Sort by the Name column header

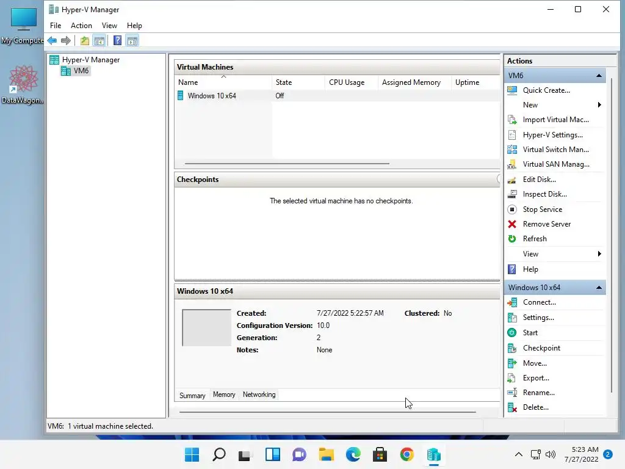pyautogui.click(x=223, y=82)
